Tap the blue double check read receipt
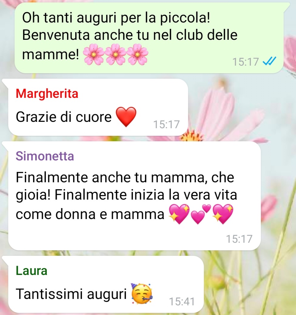 click(269, 61)
